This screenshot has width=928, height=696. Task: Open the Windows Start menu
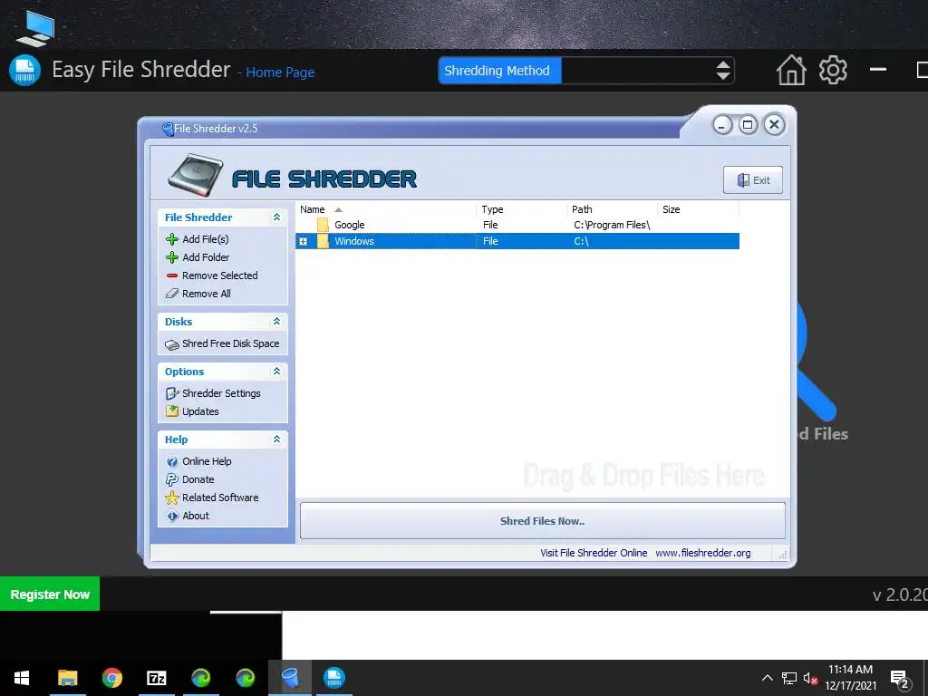22,678
